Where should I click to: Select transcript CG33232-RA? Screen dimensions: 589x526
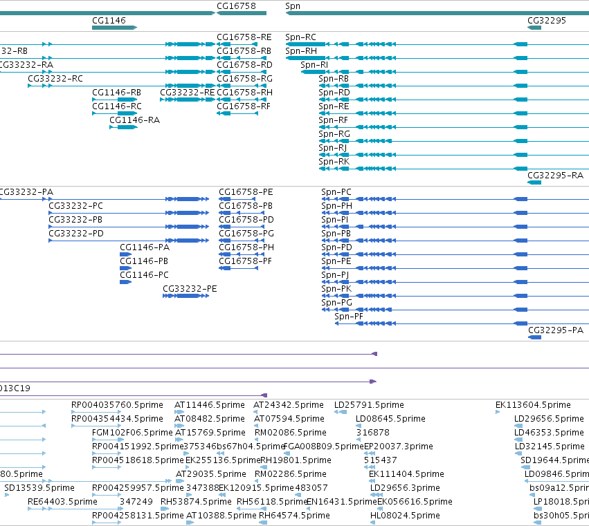click(x=26, y=65)
